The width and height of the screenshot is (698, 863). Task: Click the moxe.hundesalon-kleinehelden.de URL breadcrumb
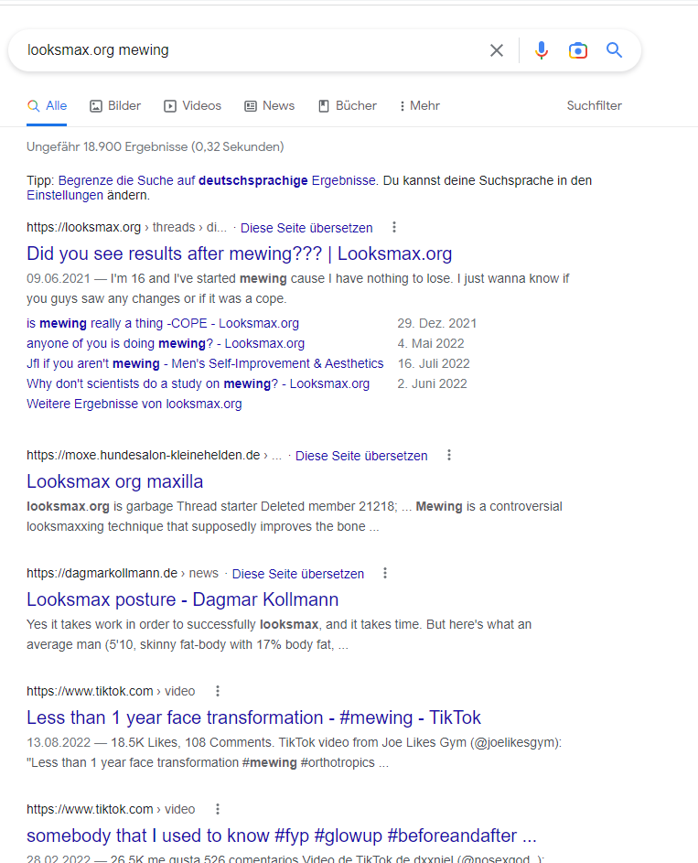point(154,455)
